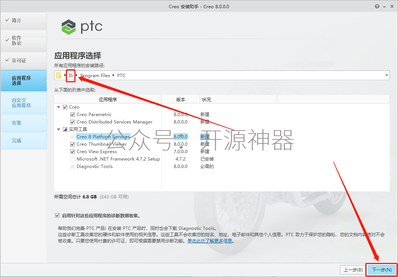
Task: Open the install path dropdown arrow
Action: [x=386, y=75]
